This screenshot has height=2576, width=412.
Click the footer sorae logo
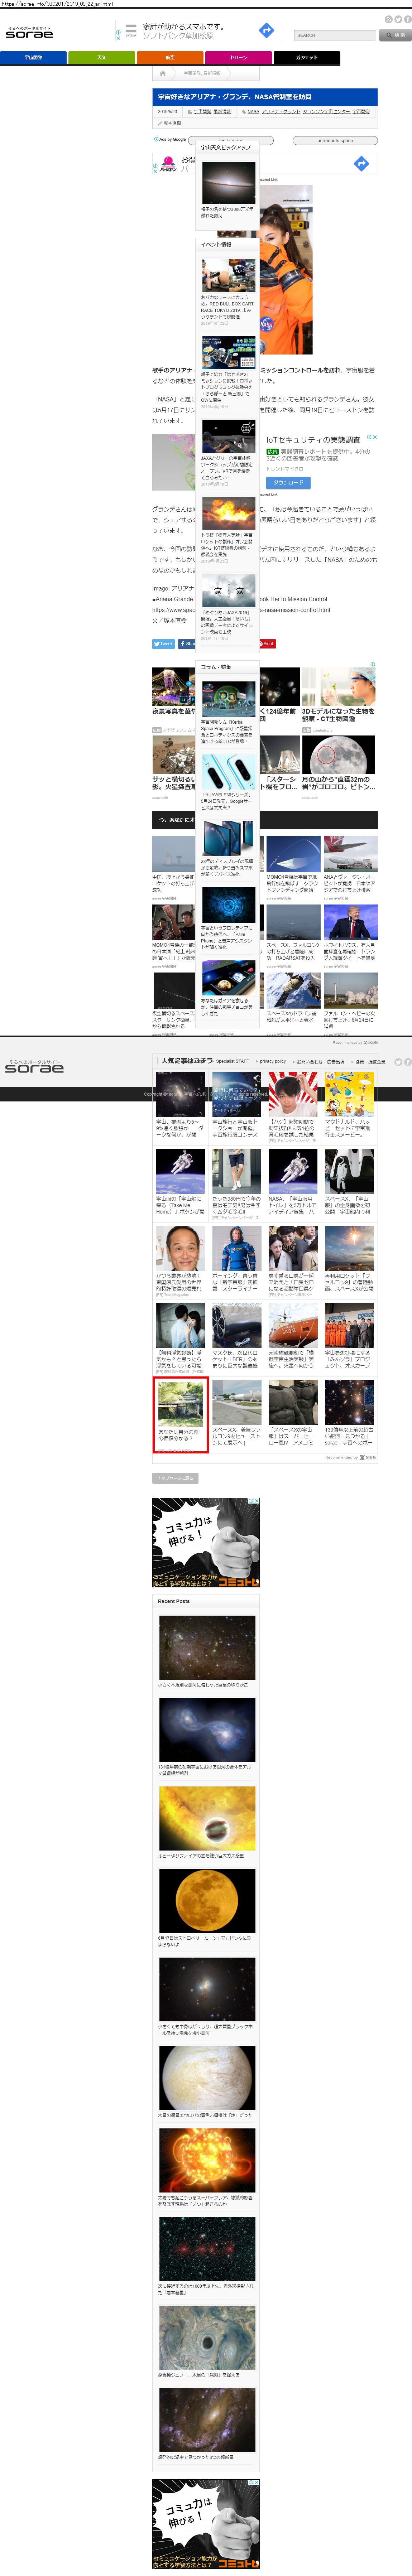[x=34, y=1068]
